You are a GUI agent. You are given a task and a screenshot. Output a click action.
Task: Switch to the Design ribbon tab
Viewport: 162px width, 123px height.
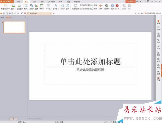[x=34, y=2]
